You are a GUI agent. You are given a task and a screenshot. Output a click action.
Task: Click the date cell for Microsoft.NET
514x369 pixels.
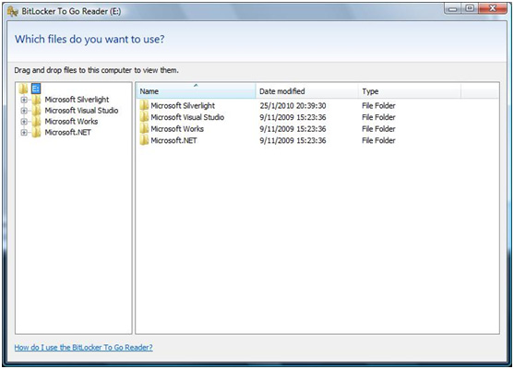(x=293, y=140)
